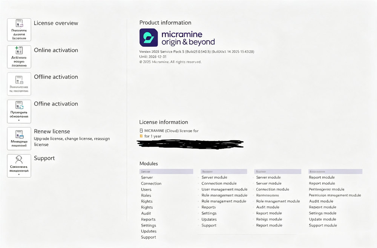Select the "Setings module" entry
This screenshot has width=377, height=248.
[322, 213]
